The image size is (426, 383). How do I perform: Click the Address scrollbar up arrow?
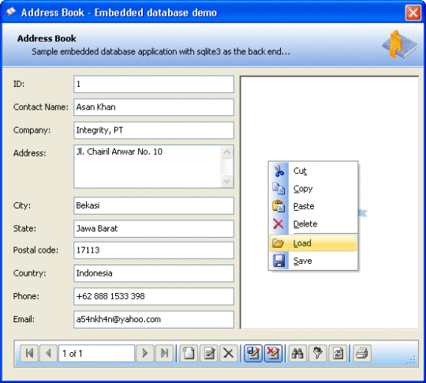pyautogui.click(x=227, y=152)
